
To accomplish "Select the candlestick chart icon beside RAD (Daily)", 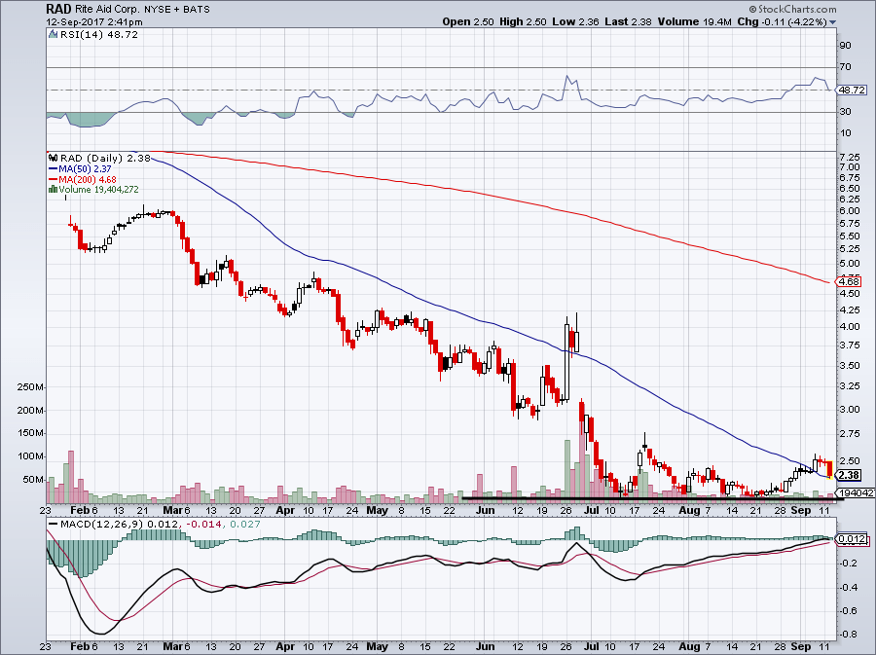I will click(53, 158).
